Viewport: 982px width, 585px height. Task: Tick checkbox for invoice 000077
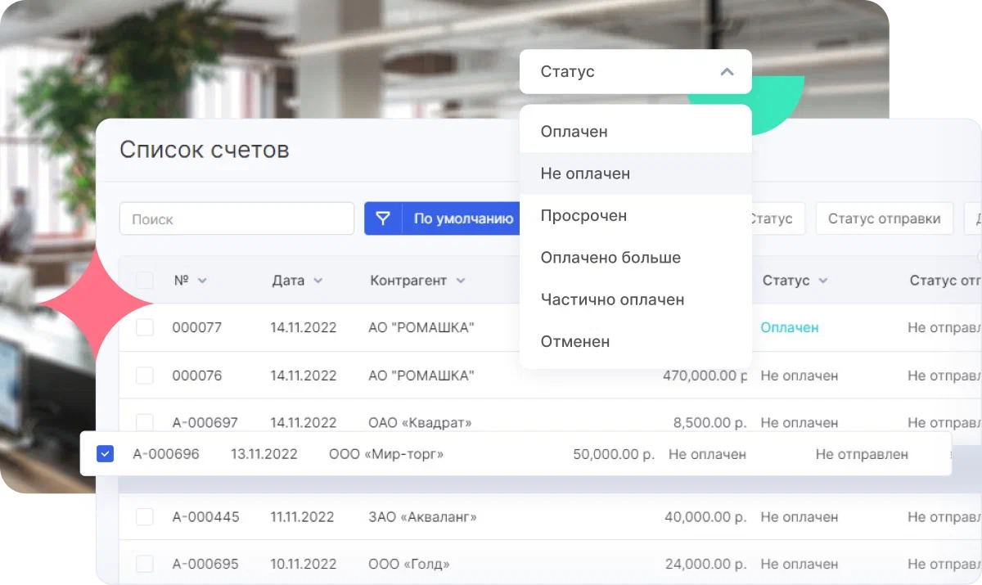tap(145, 327)
